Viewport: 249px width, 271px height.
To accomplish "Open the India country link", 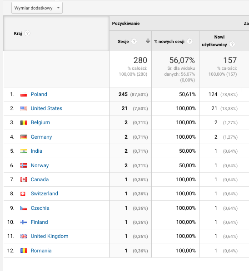I will 36,151.
